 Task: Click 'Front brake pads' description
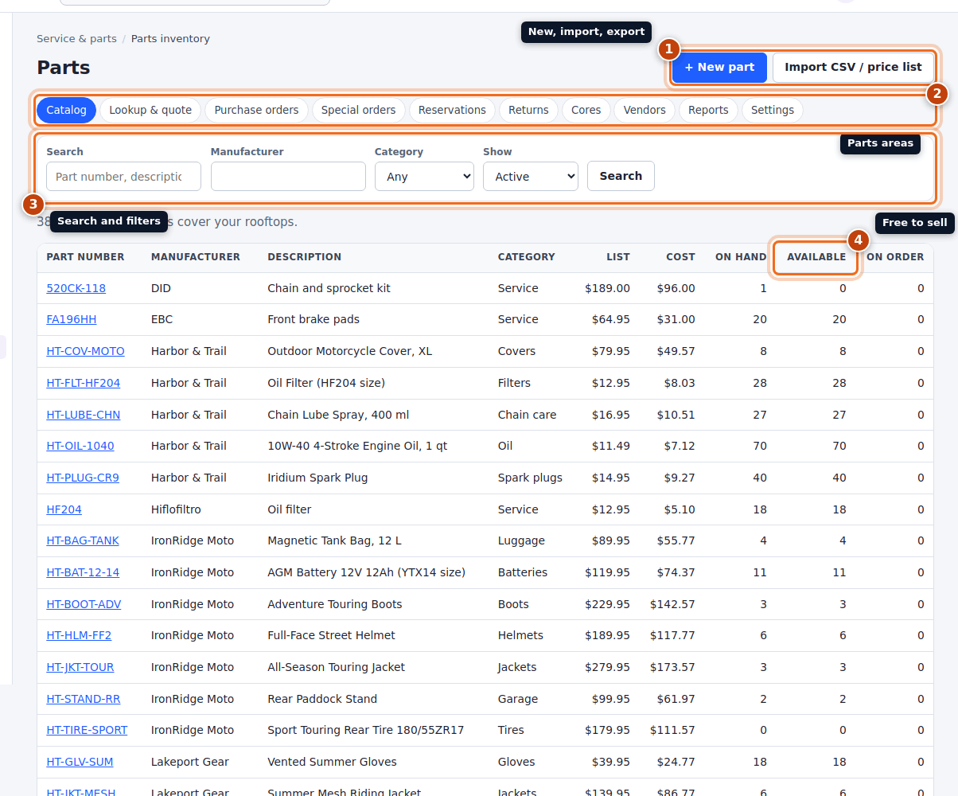tap(313, 319)
